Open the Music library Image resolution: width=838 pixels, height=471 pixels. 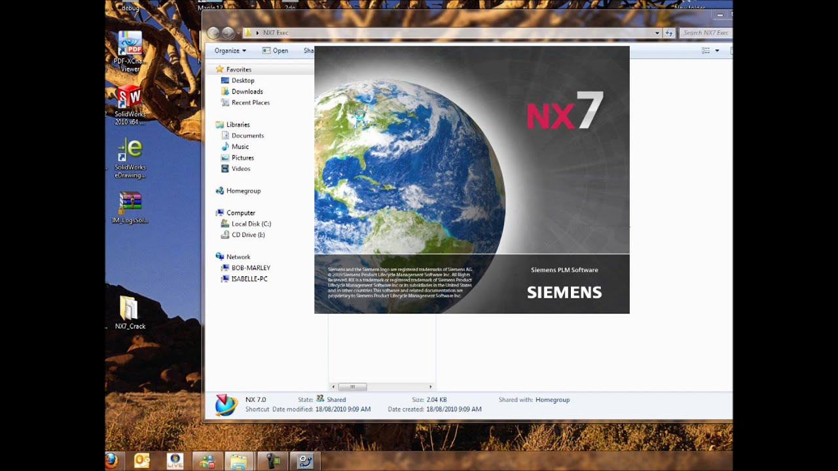[x=240, y=147]
